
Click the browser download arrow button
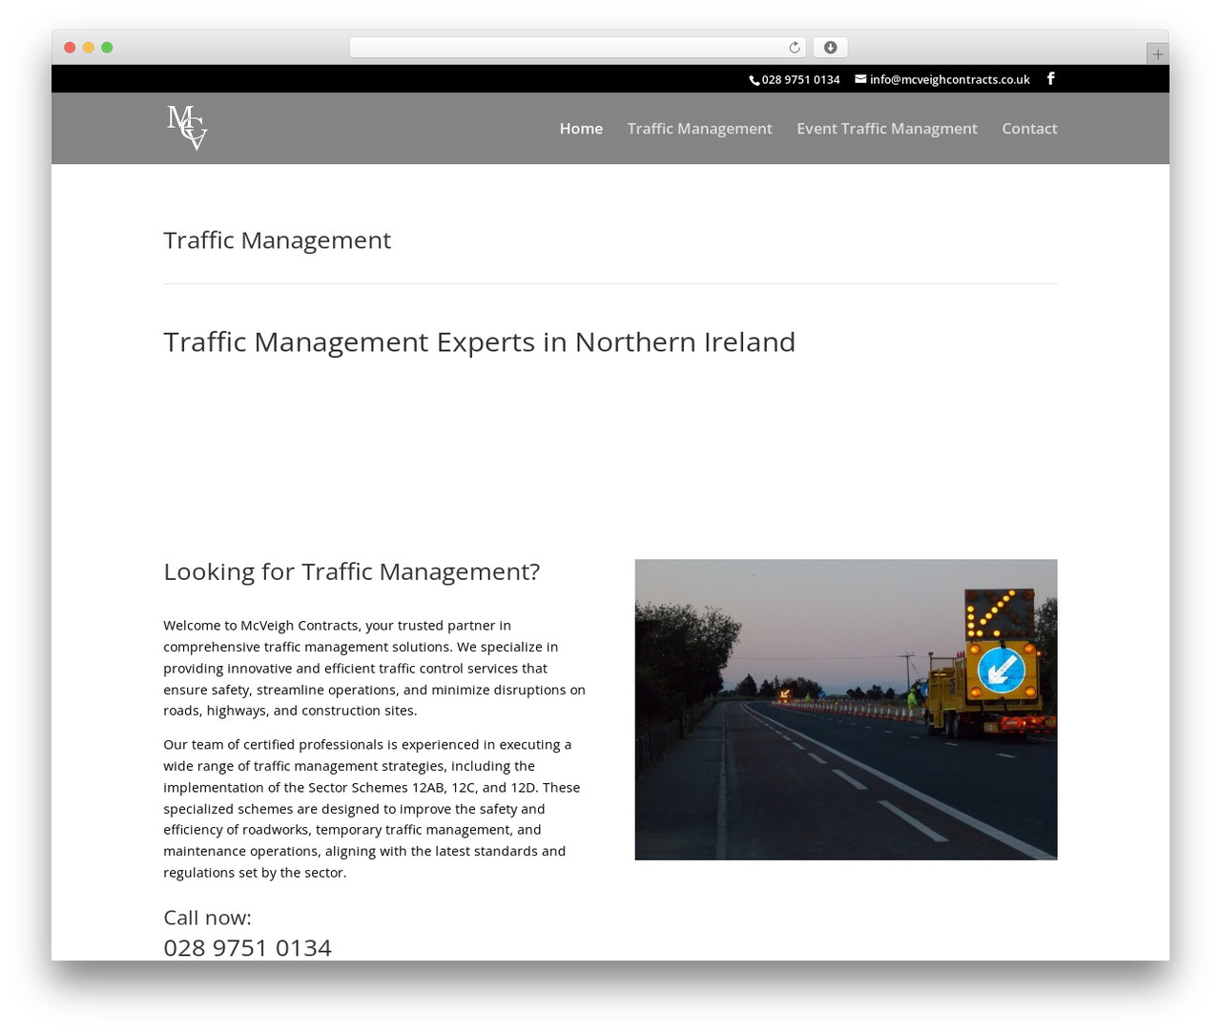pos(830,47)
